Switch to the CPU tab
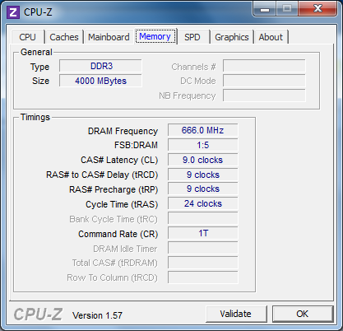This screenshot has width=343, height=331. pos(27,37)
